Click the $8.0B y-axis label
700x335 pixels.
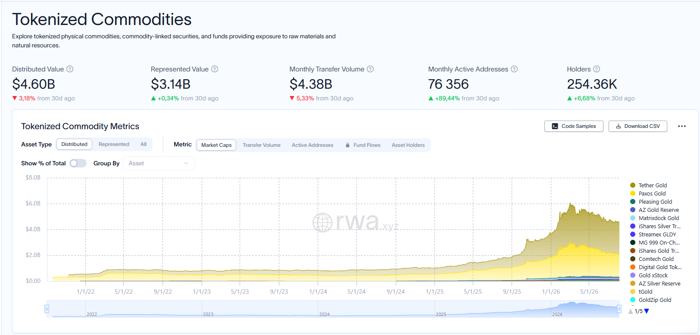click(x=33, y=177)
